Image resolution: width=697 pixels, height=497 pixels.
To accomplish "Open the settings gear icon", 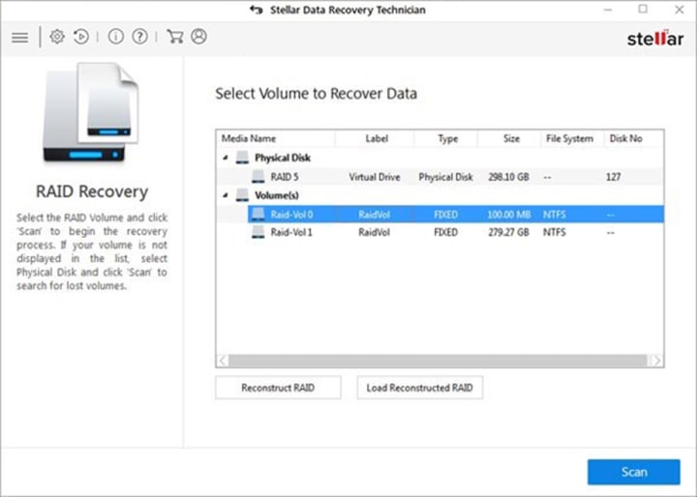I will [57, 37].
